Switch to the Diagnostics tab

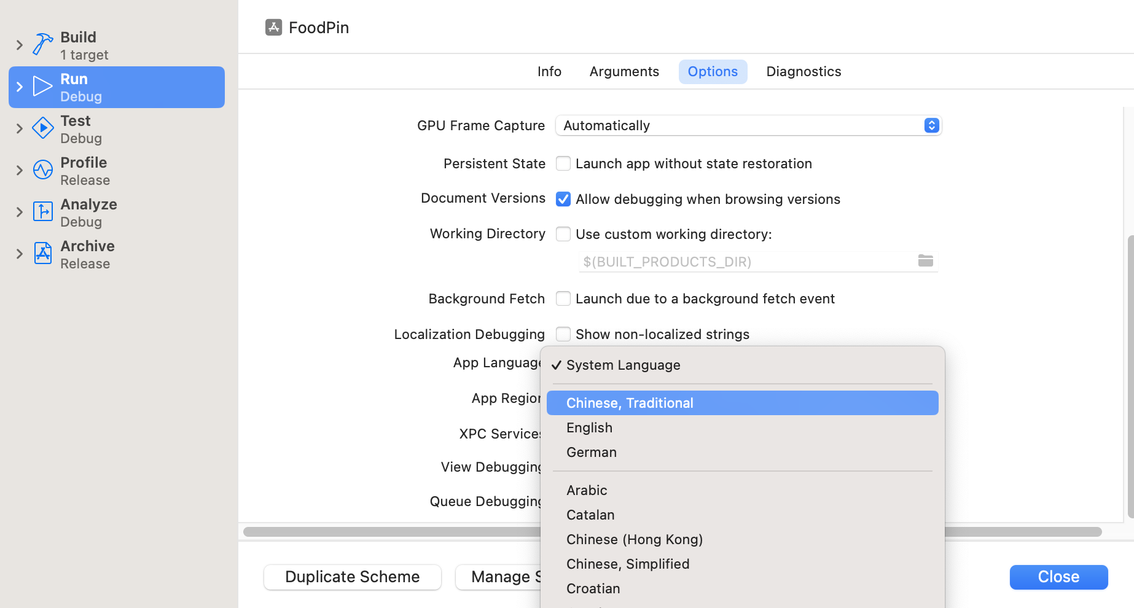[x=803, y=71]
